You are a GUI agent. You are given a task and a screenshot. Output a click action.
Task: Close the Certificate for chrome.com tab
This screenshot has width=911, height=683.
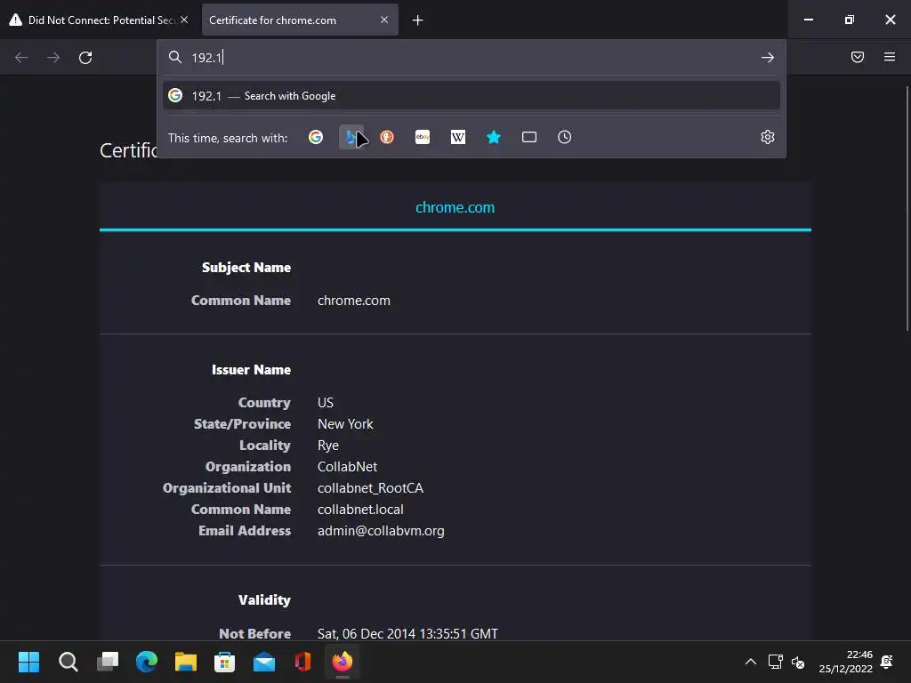click(384, 20)
